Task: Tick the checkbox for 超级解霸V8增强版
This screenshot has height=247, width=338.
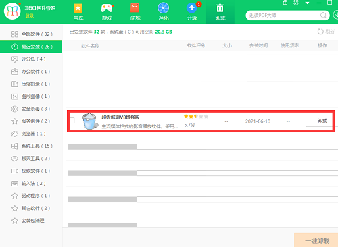Action: point(72,121)
